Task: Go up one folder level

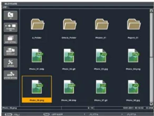Action: 11,15
